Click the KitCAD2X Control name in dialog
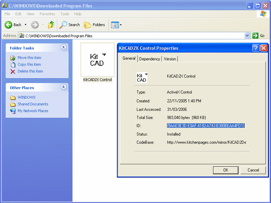 tap(181, 76)
